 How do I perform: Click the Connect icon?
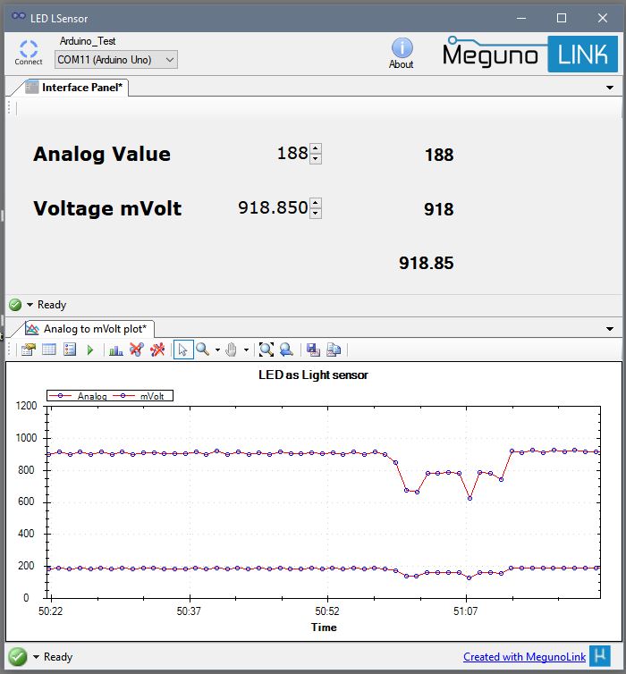pos(29,52)
